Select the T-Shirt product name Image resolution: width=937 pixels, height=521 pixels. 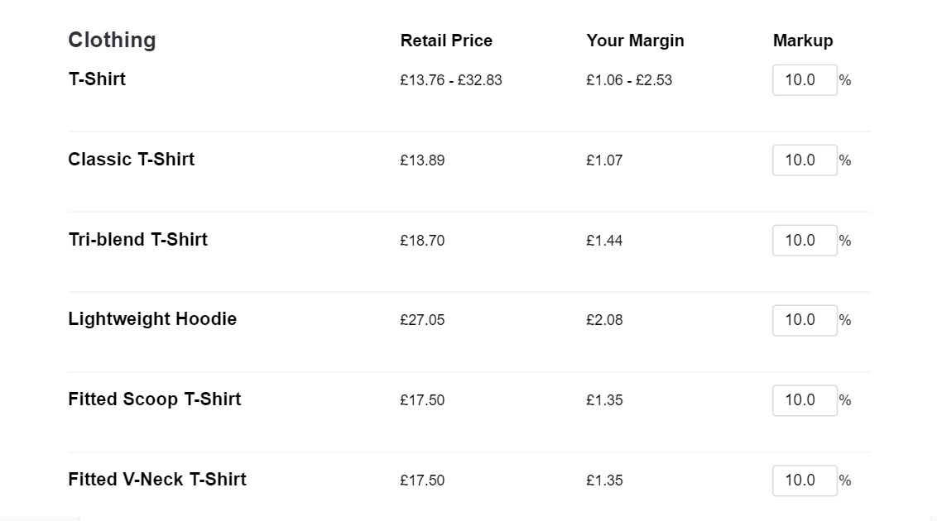(97, 79)
